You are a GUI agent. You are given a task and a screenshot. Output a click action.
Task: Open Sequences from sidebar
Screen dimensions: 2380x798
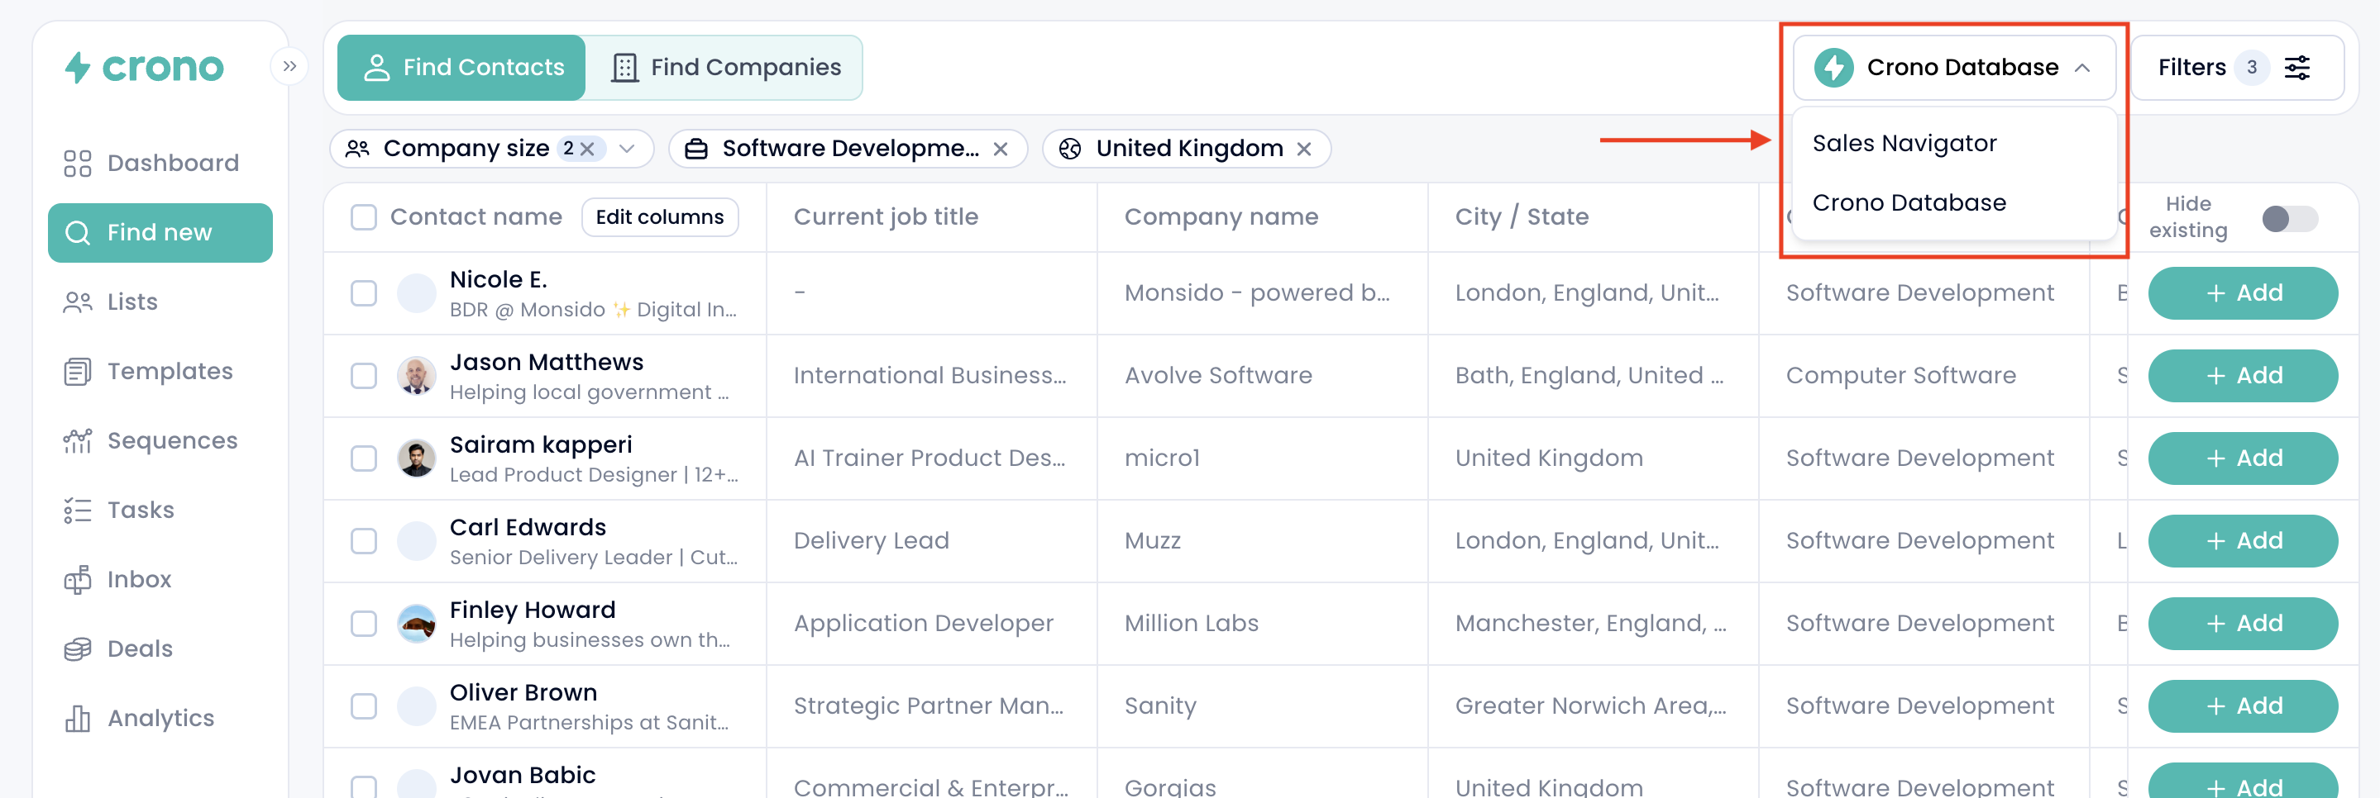pos(160,441)
